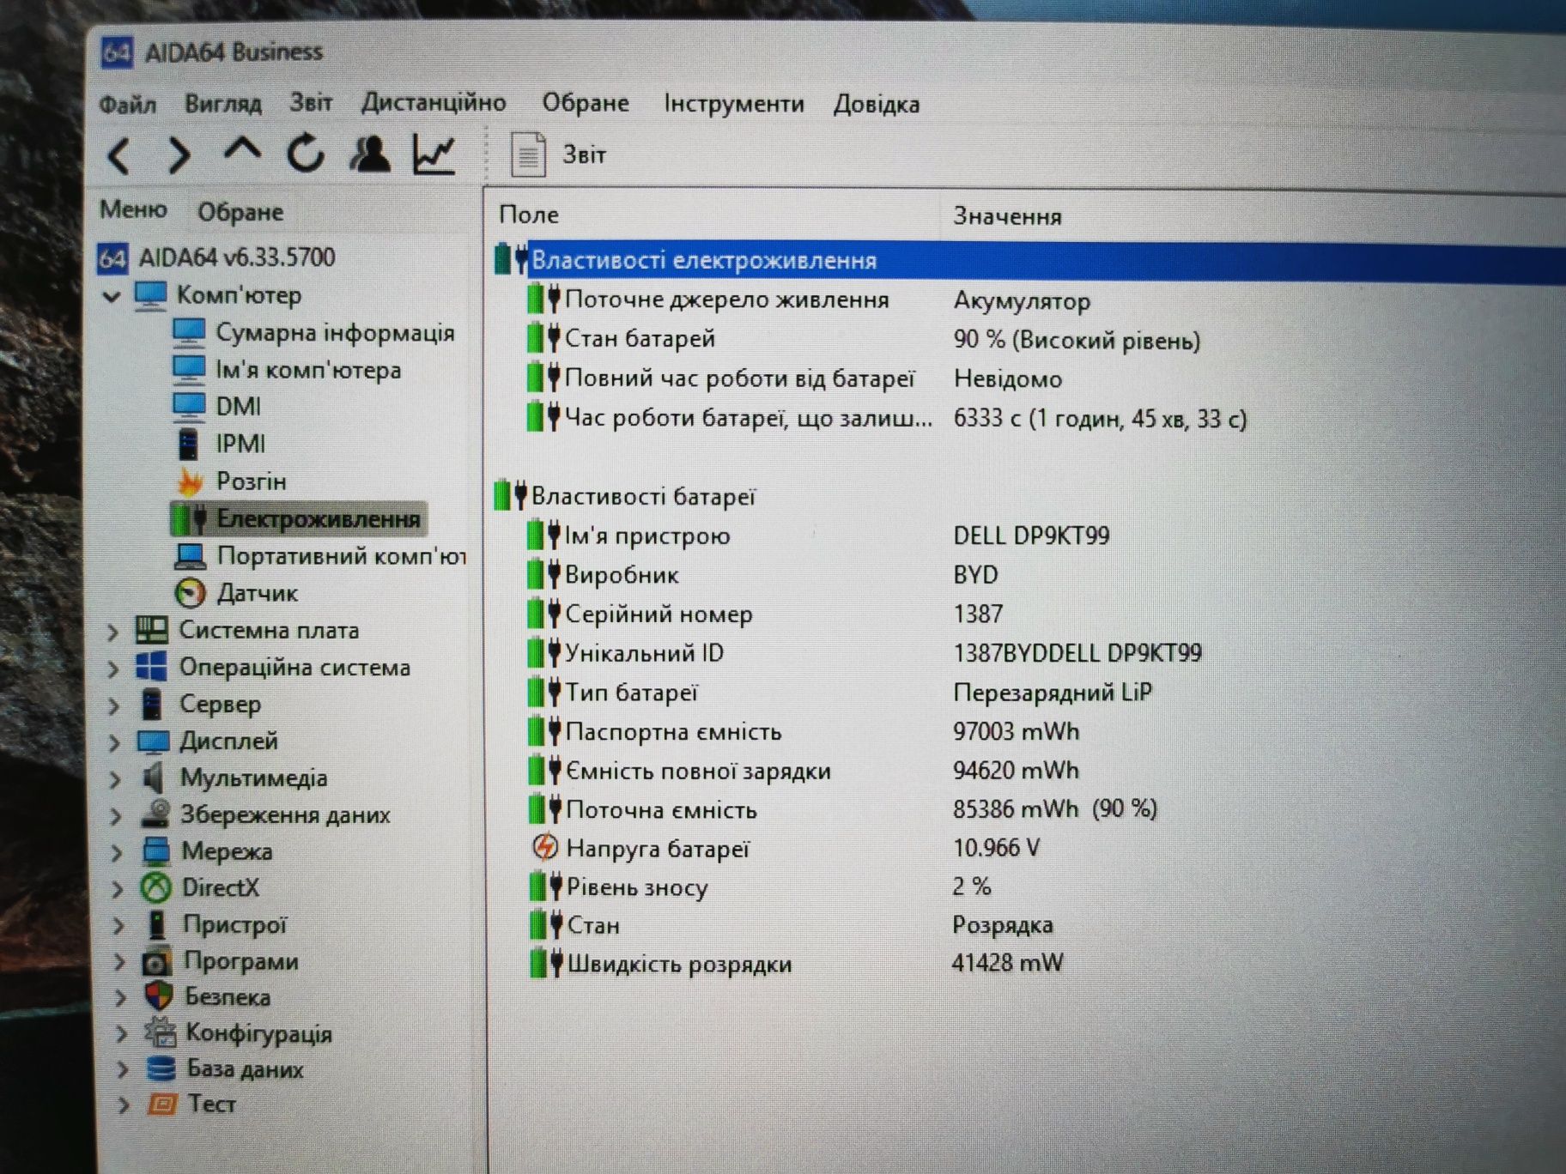Open the Вигляд menu
This screenshot has width=1566, height=1174.
point(222,103)
